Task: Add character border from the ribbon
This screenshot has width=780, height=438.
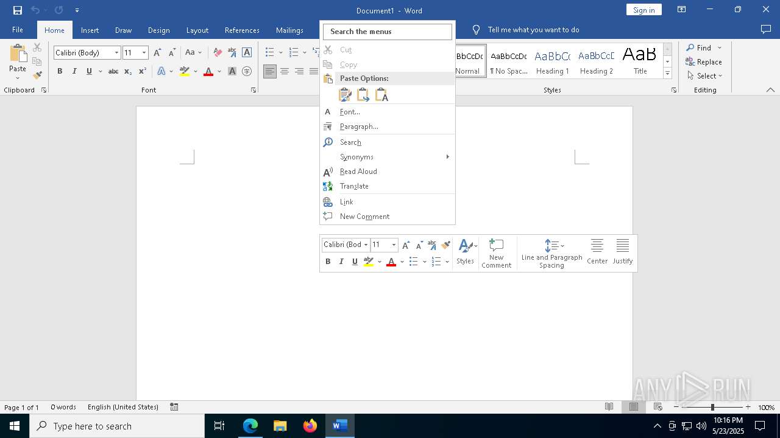Action: [x=247, y=53]
